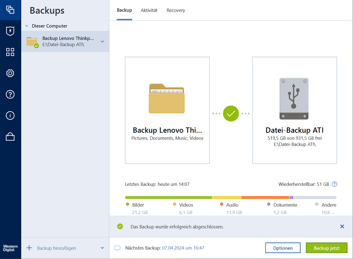This screenshot has height=259, width=353.
Task: Switch to the Backup tab
Action: 124,10
